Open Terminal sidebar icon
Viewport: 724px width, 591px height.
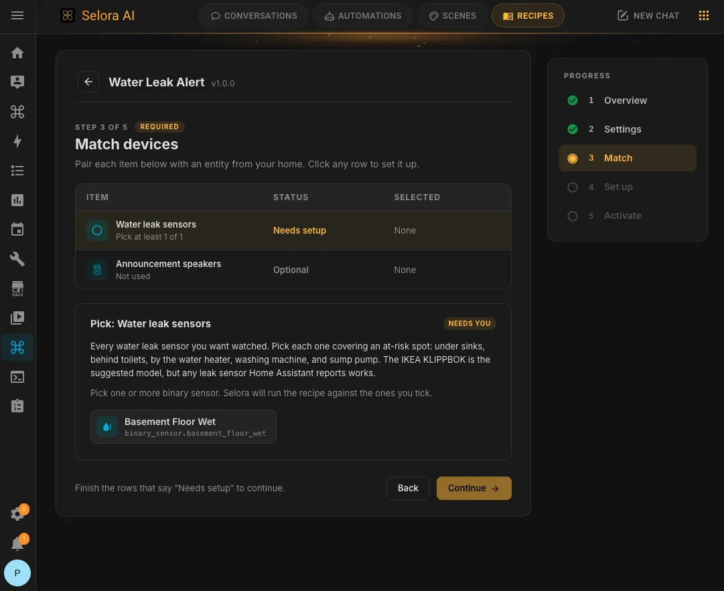(x=17, y=377)
